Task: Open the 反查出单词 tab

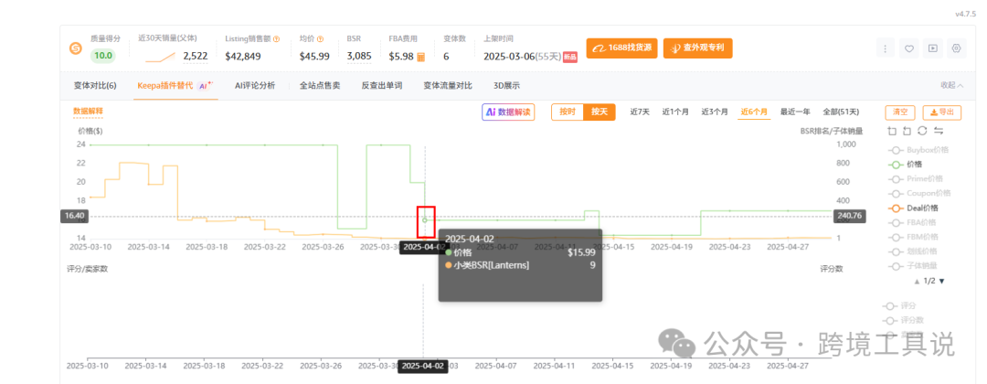Action: click(x=381, y=86)
